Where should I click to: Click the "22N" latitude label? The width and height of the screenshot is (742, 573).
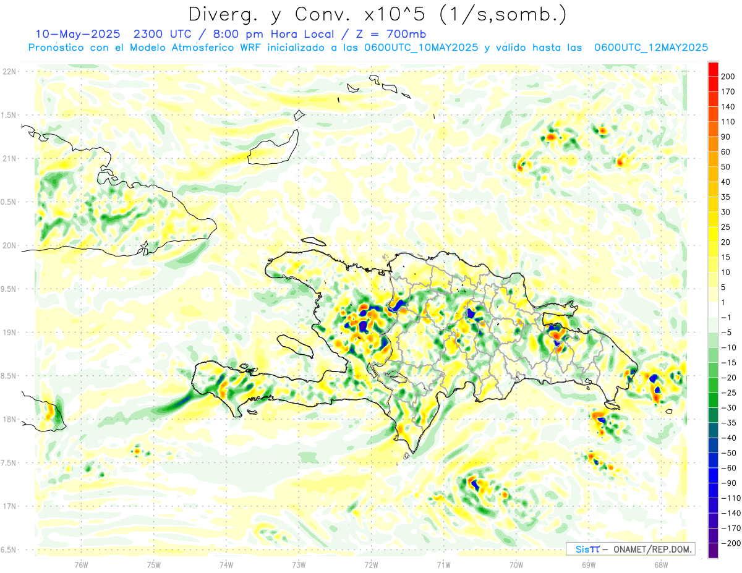click(x=9, y=72)
